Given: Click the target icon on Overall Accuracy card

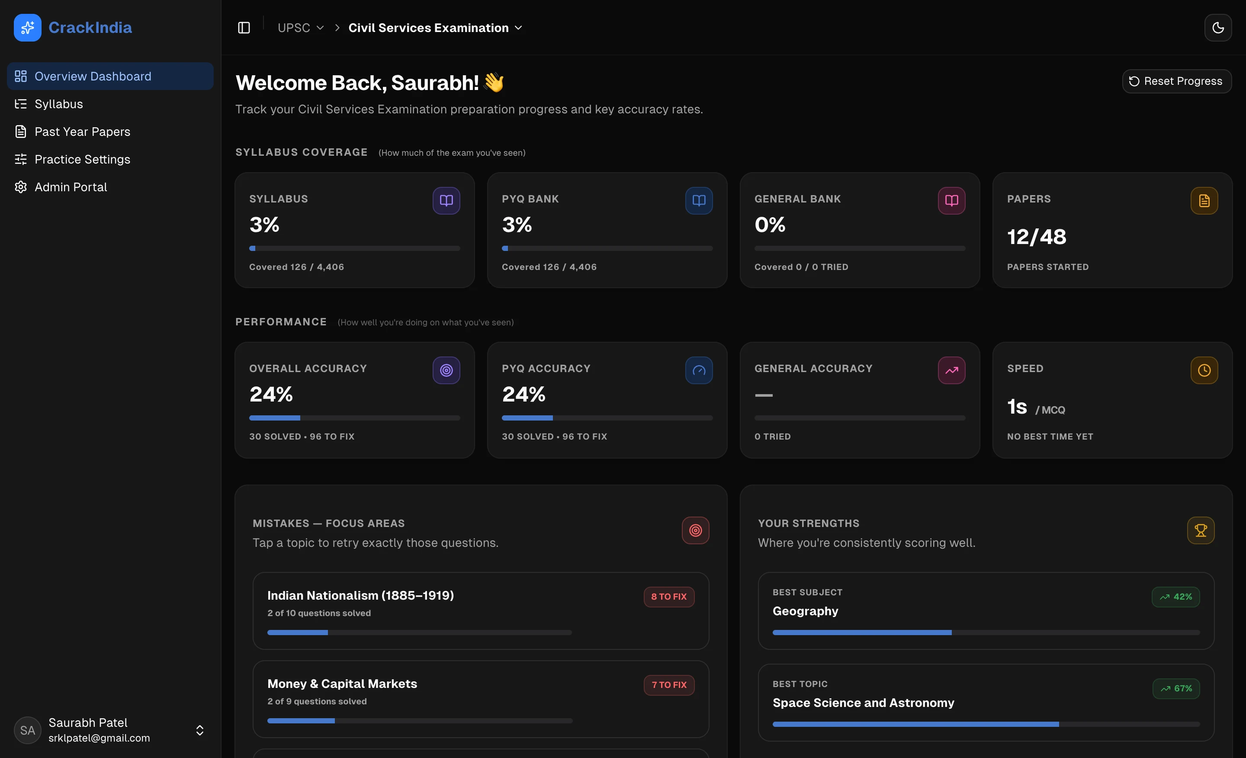Looking at the screenshot, I should tap(446, 370).
